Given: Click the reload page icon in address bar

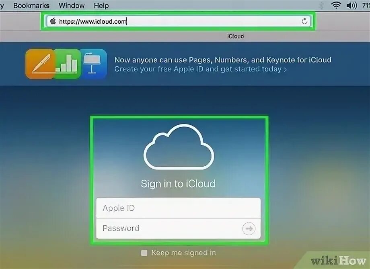Looking at the screenshot, I should tap(304, 21).
